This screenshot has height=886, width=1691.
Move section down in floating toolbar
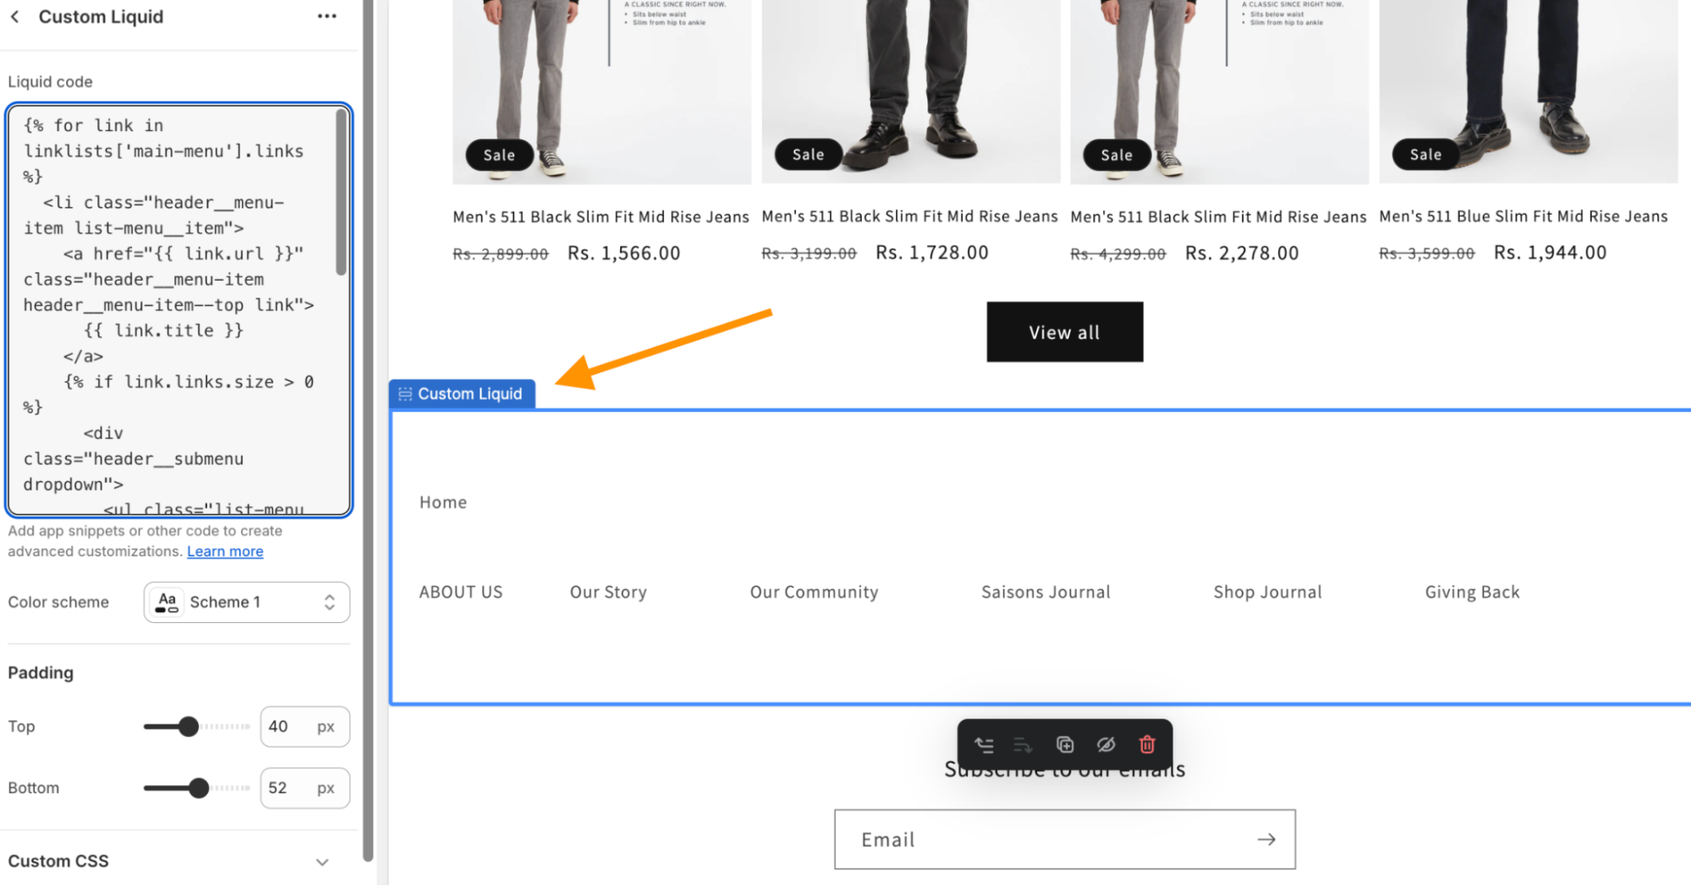tap(1023, 745)
